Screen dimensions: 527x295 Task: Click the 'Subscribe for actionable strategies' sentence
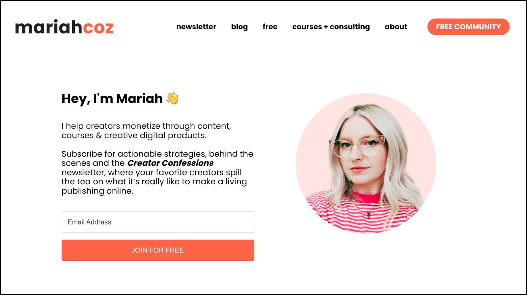[157, 154]
